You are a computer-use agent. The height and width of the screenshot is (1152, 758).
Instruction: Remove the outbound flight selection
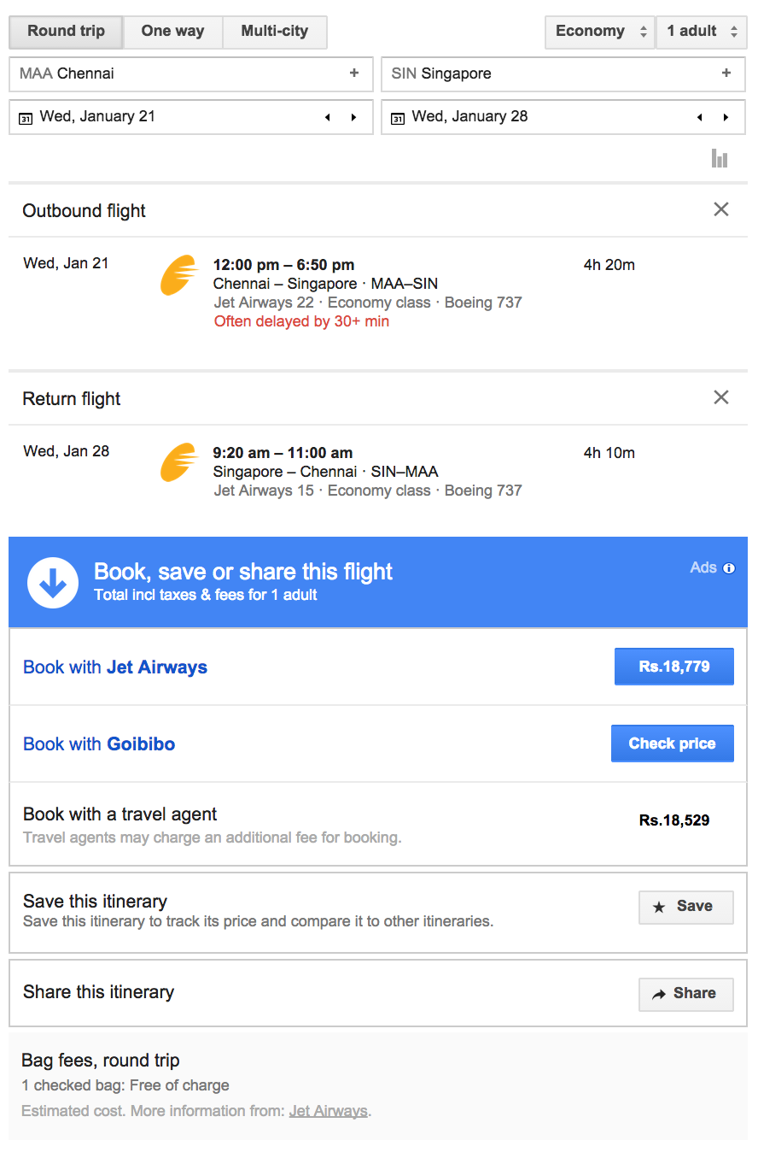(x=721, y=209)
